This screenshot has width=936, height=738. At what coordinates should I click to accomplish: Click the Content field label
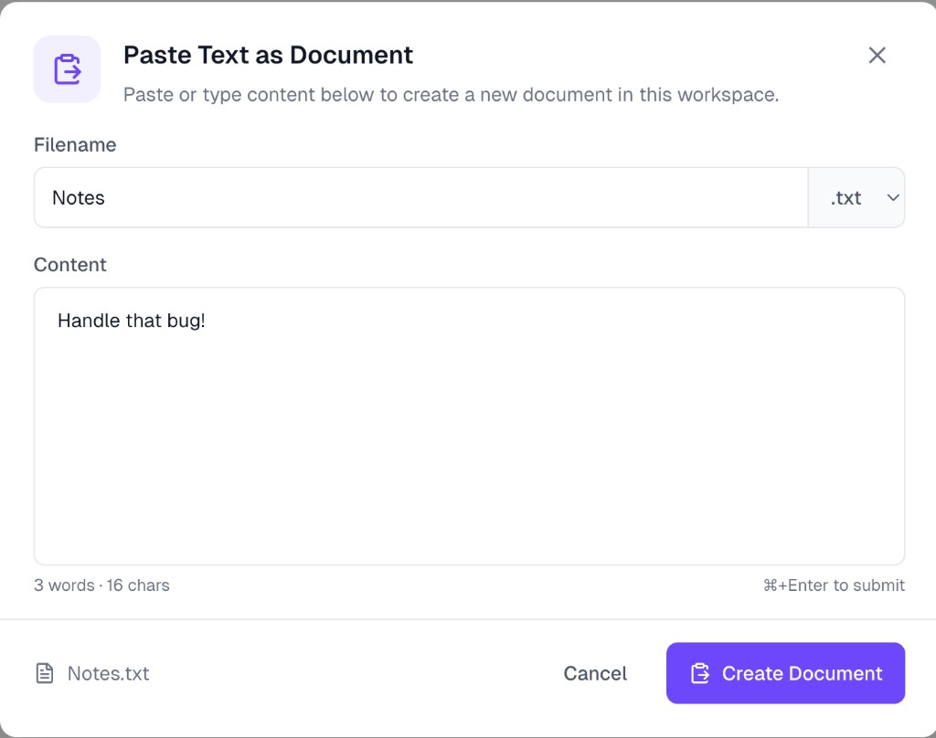click(70, 265)
